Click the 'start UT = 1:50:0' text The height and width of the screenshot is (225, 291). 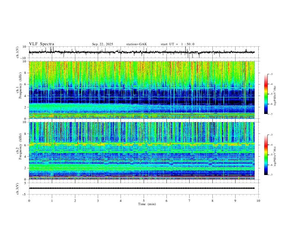(177, 44)
